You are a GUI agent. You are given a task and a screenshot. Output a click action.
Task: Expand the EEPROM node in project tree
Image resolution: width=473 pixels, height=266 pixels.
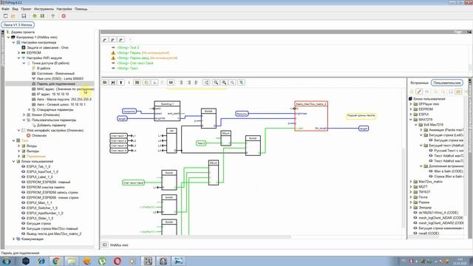click(x=18, y=52)
